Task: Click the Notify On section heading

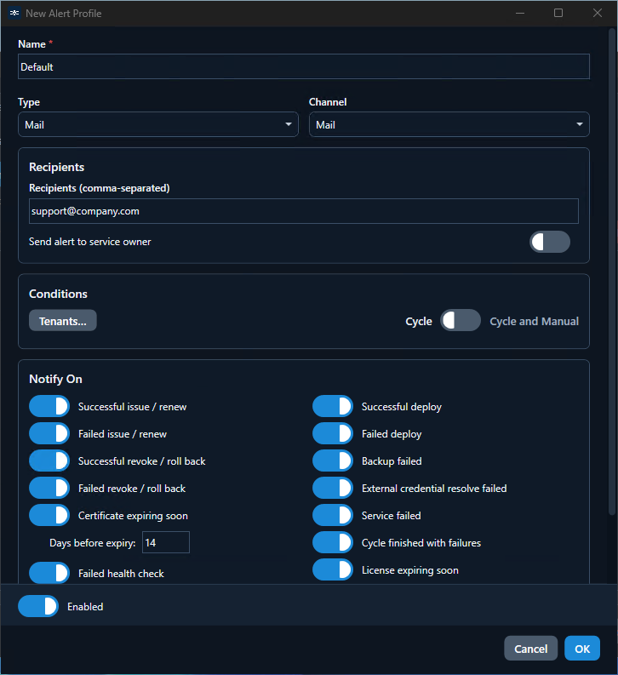Action: 55,379
